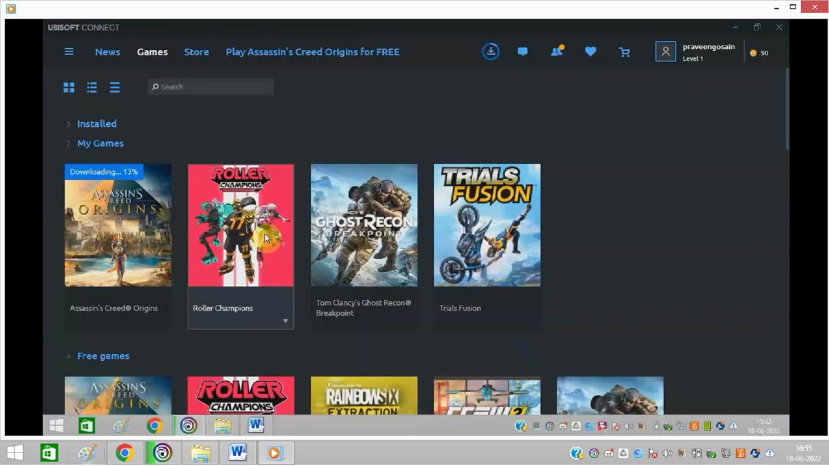Image resolution: width=829 pixels, height=466 pixels.
Task: Open the Trials Fusion cover
Action: [487, 225]
